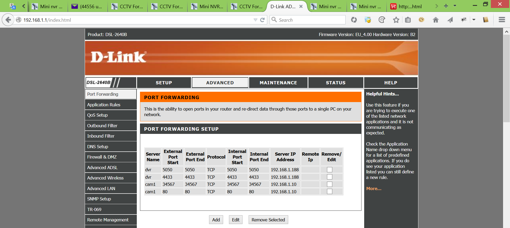The image size is (510, 228).
Task: Go to the Home page icon
Action: 436,20
